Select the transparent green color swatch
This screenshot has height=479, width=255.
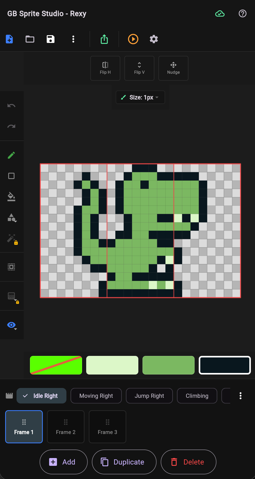click(x=56, y=365)
